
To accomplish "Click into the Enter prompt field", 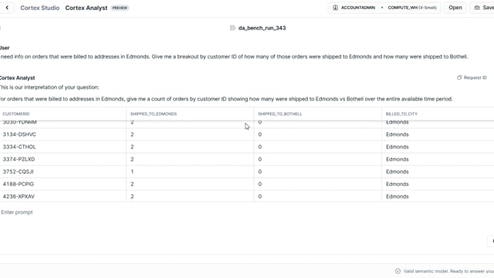I will click(x=245, y=212).
